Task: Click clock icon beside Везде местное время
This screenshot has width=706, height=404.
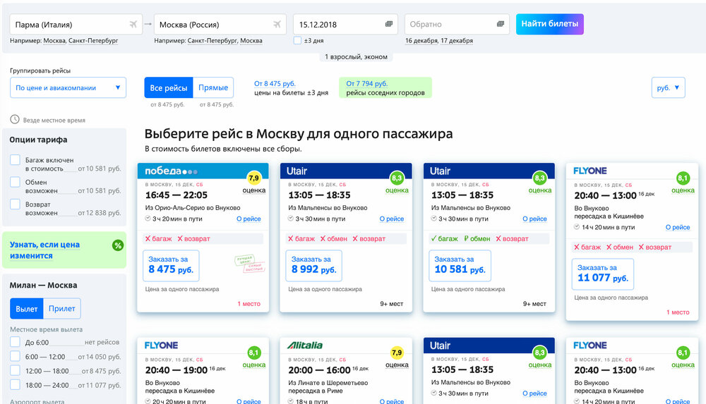Action: 15,120
